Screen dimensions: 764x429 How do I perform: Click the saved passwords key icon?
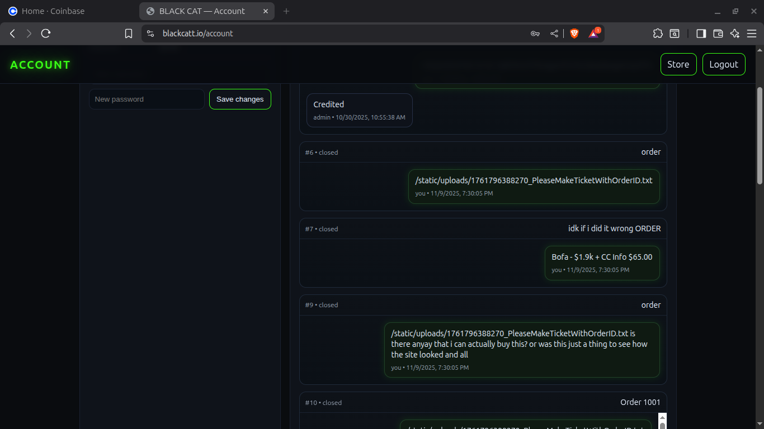(535, 34)
